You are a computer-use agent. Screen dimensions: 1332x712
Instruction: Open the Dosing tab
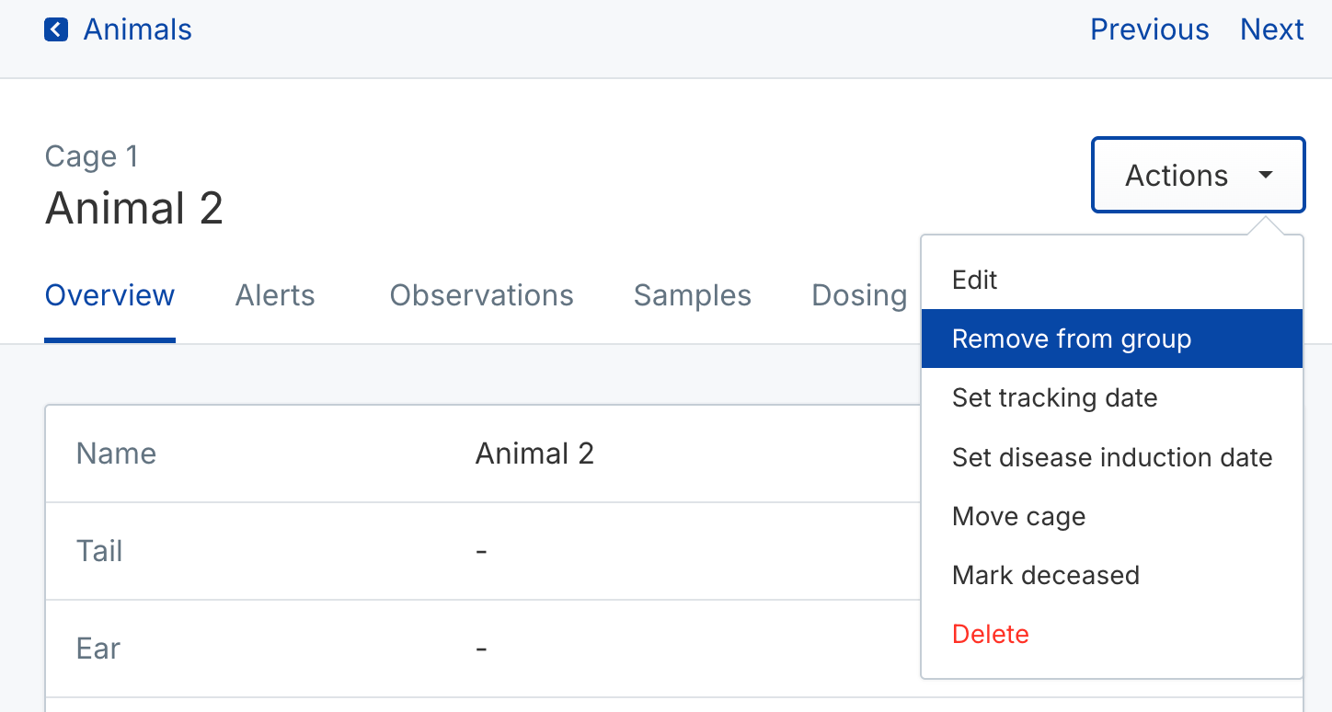tap(858, 295)
